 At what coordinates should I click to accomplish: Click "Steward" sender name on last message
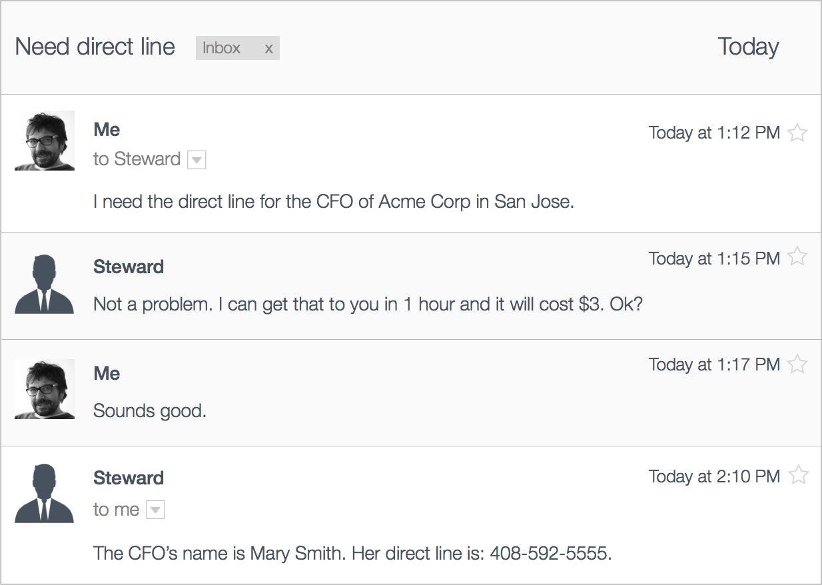tap(129, 478)
